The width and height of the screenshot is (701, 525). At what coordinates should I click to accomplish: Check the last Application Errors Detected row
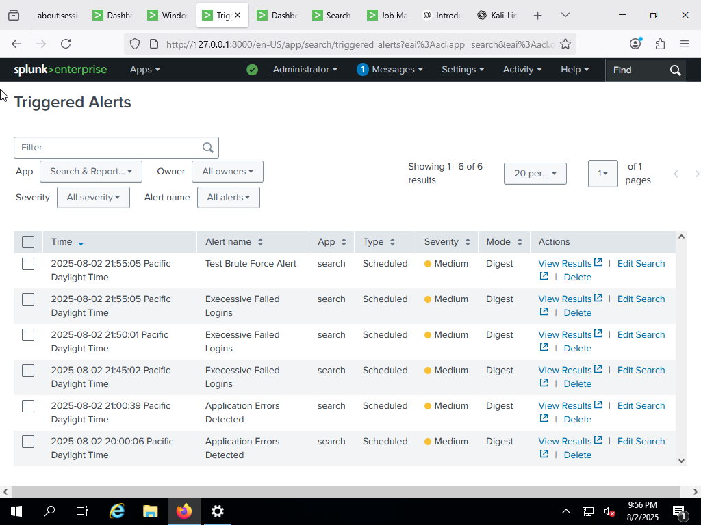click(28, 442)
